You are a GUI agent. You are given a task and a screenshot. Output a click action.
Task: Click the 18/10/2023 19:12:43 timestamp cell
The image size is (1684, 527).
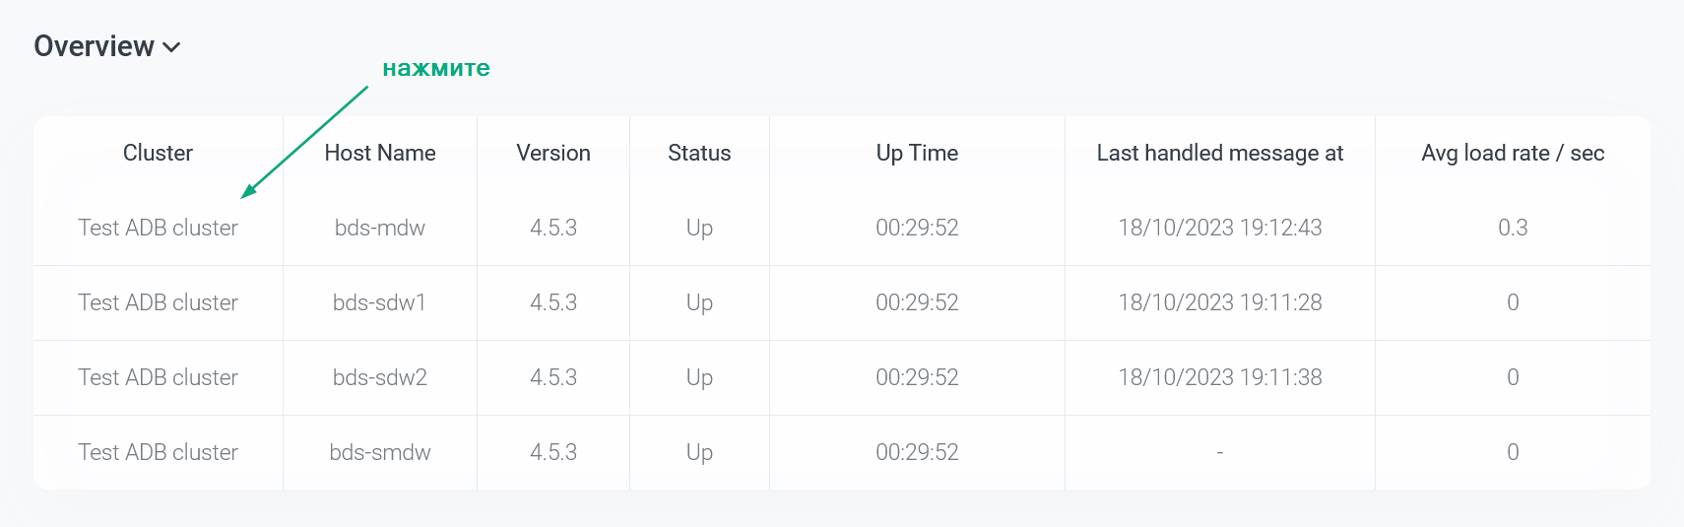click(x=1219, y=228)
